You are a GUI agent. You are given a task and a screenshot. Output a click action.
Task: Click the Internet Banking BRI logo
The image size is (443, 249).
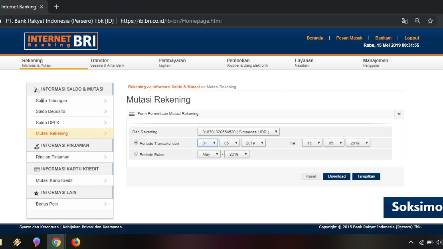pos(61,41)
